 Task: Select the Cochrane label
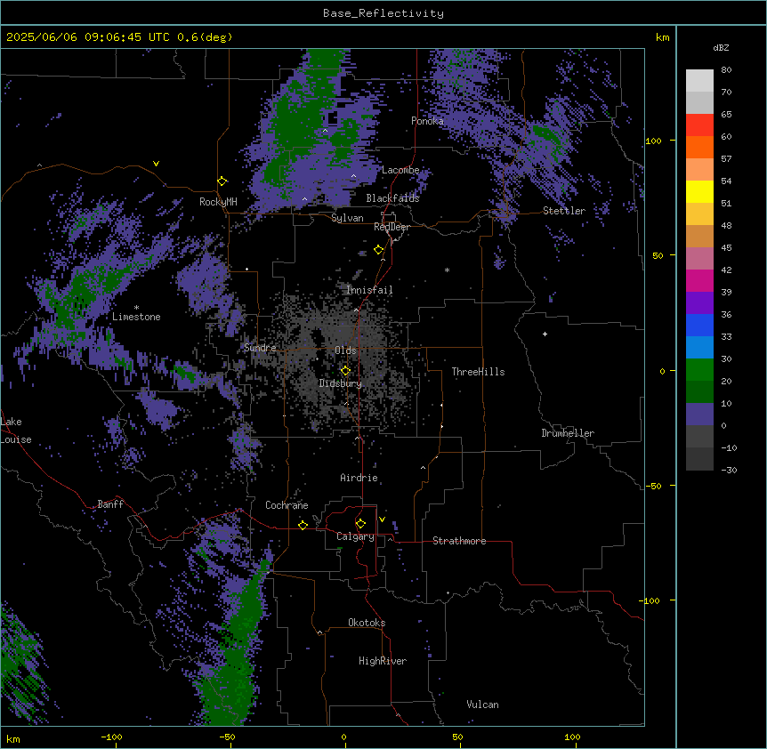tap(287, 505)
